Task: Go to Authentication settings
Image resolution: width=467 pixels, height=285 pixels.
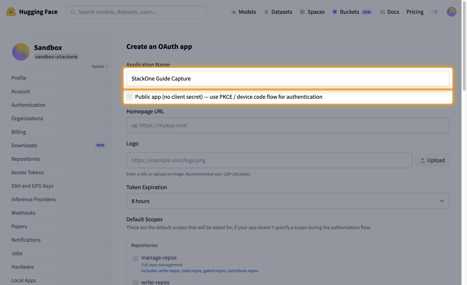Action: coord(59,105)
